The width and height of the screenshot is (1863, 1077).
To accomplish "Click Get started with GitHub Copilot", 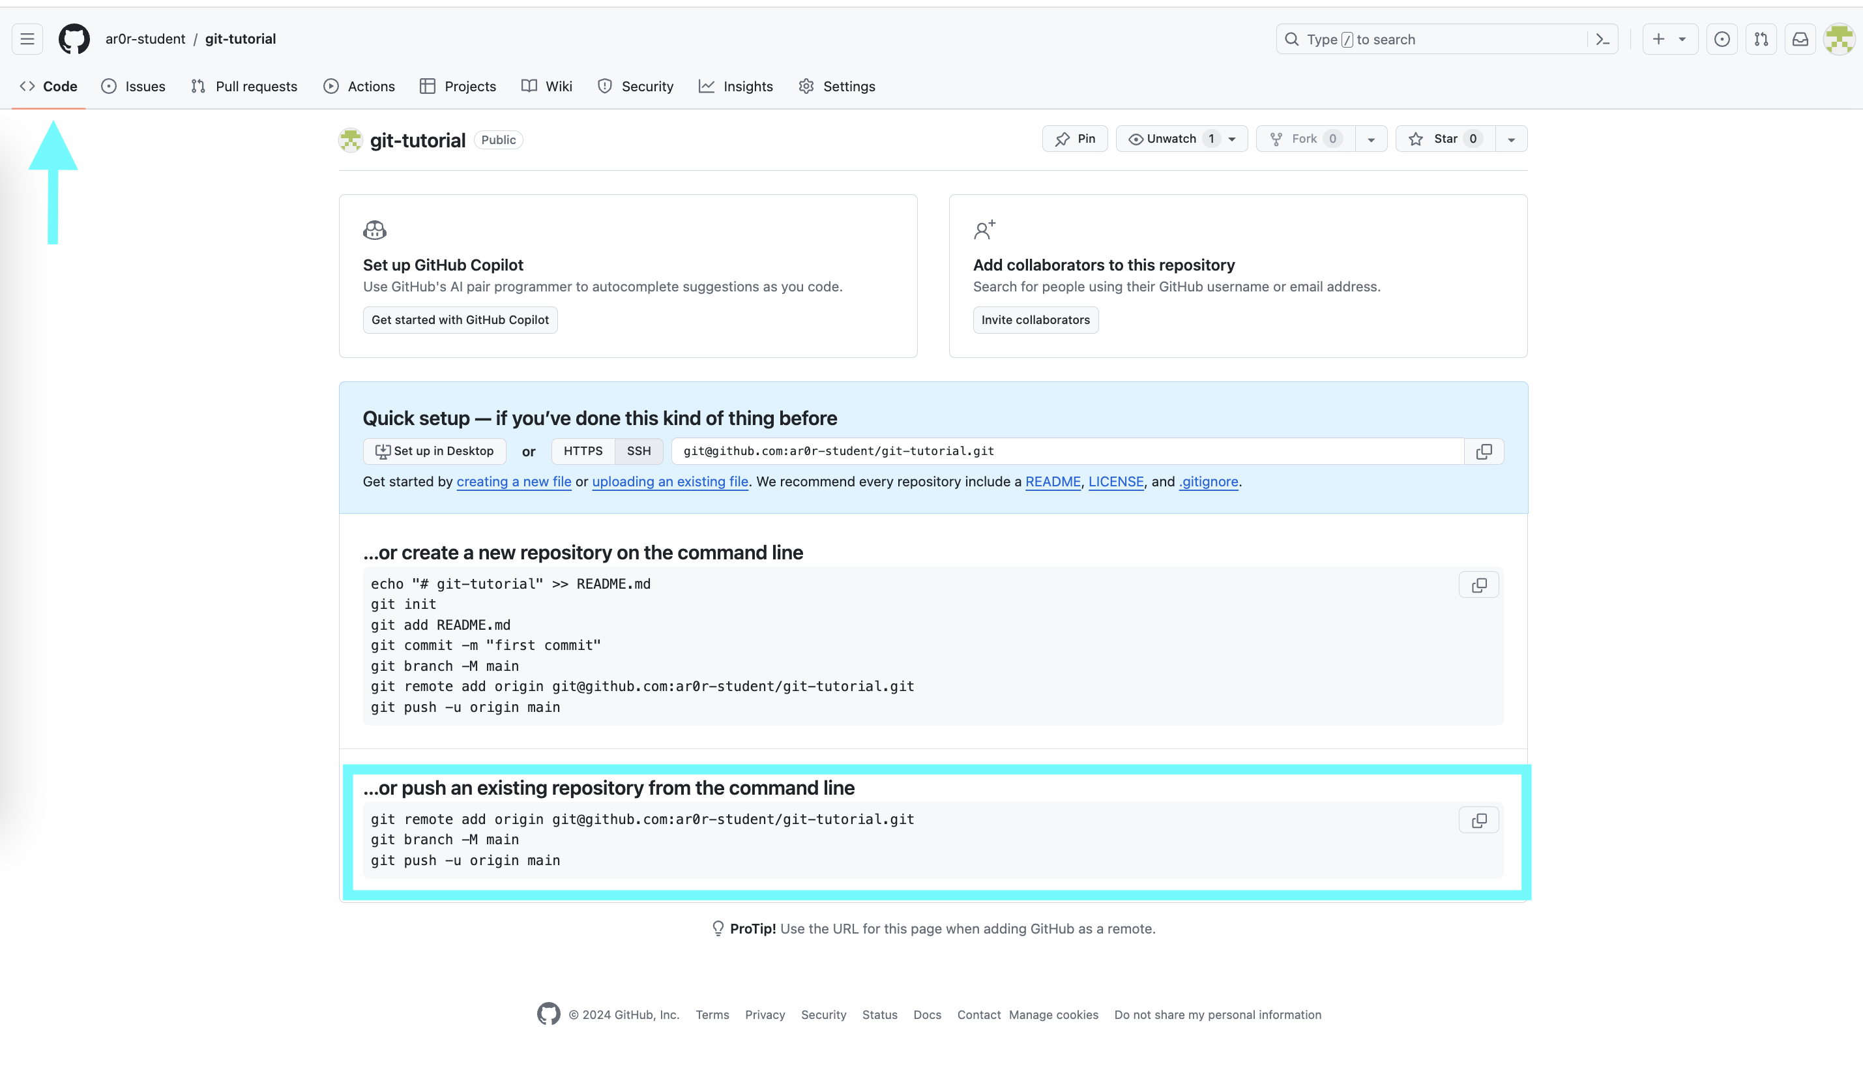I will click(460, 320).
